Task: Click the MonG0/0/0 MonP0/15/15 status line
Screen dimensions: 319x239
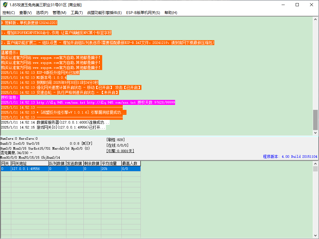Action: coord(30,157)
